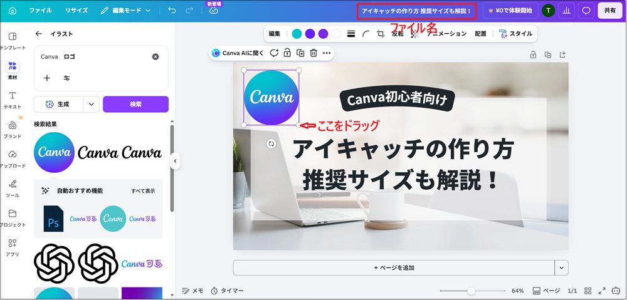Open the corner rounding icon

(x=366, y=34)
